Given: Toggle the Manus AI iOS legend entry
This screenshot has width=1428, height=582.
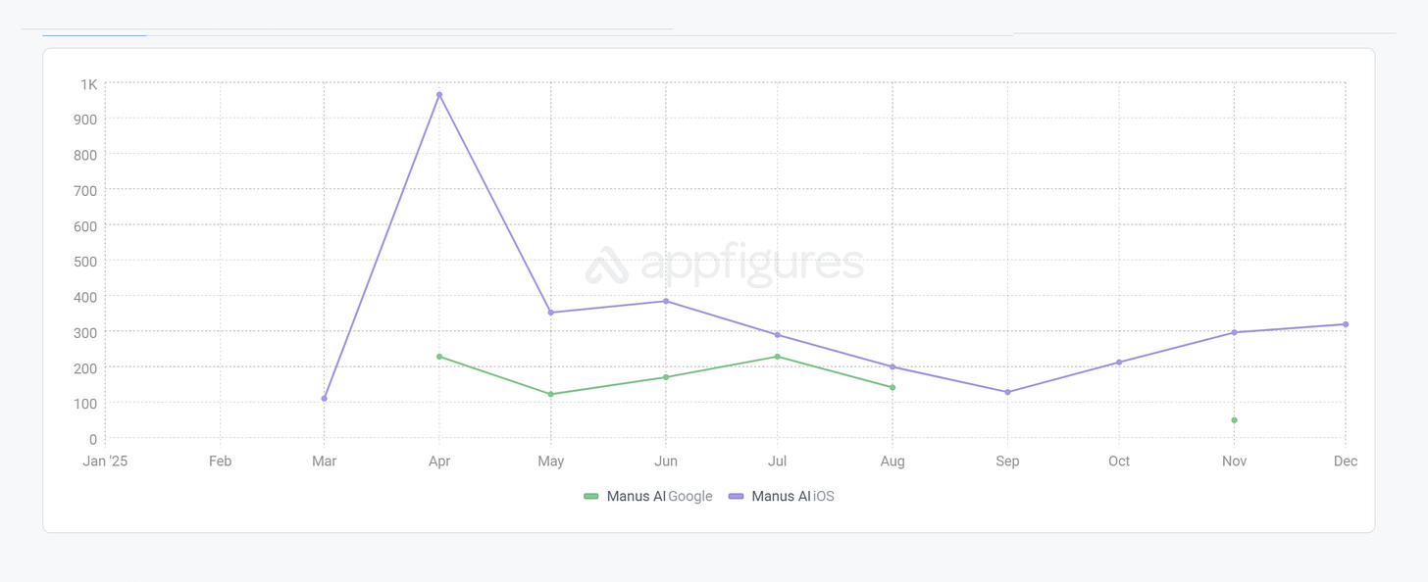Looking at the screenshot, I should pos(782,497).
